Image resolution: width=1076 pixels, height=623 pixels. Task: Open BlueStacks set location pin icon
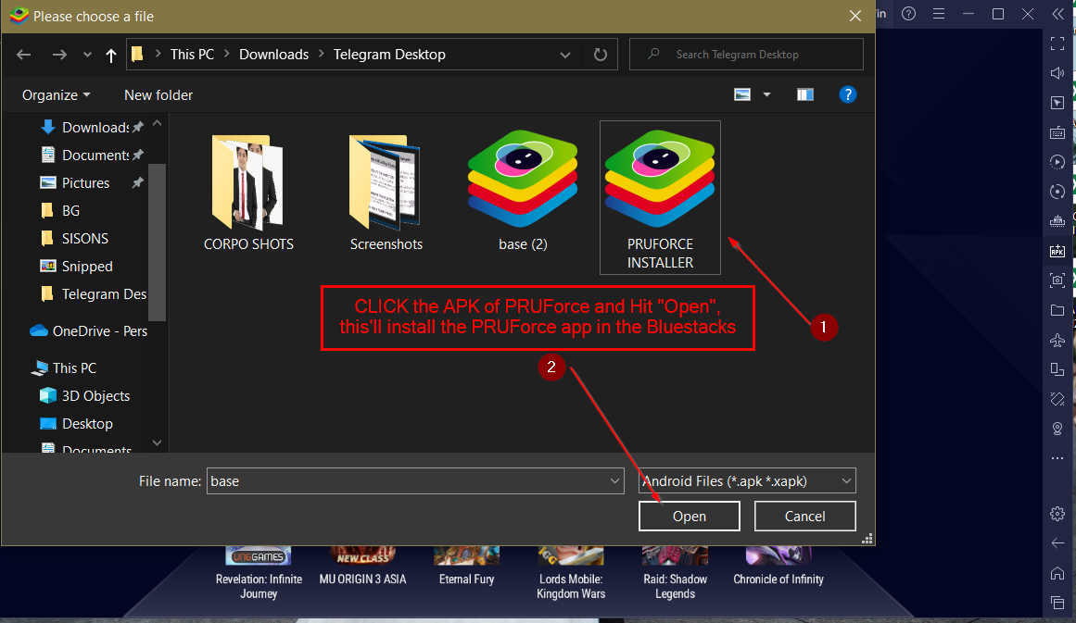point(1057,429)
